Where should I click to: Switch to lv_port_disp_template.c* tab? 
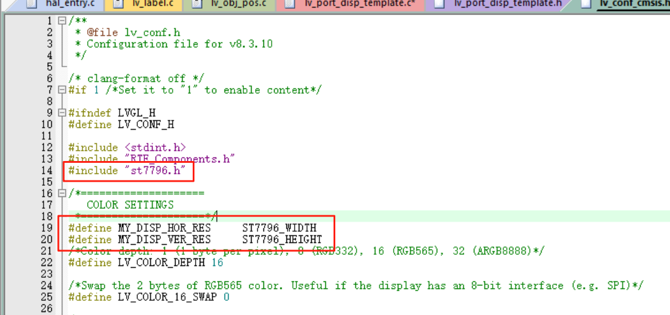click(x=352, y=4)
